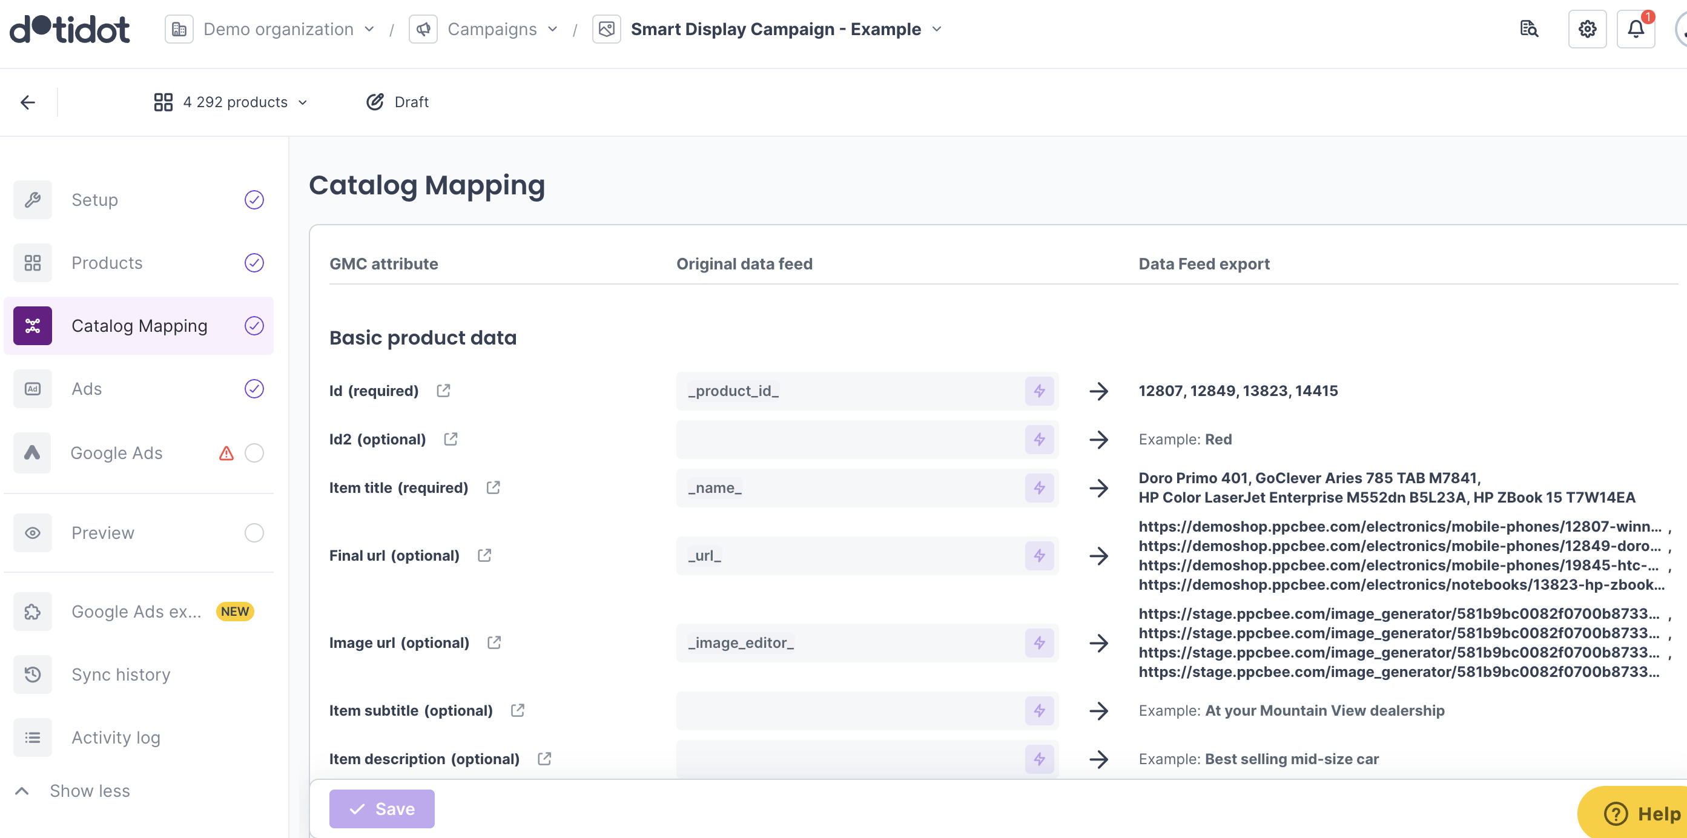Screen dimensions: 1687x838
Task: Open external link icon beside Item title
Action: [x=493, y=488]
